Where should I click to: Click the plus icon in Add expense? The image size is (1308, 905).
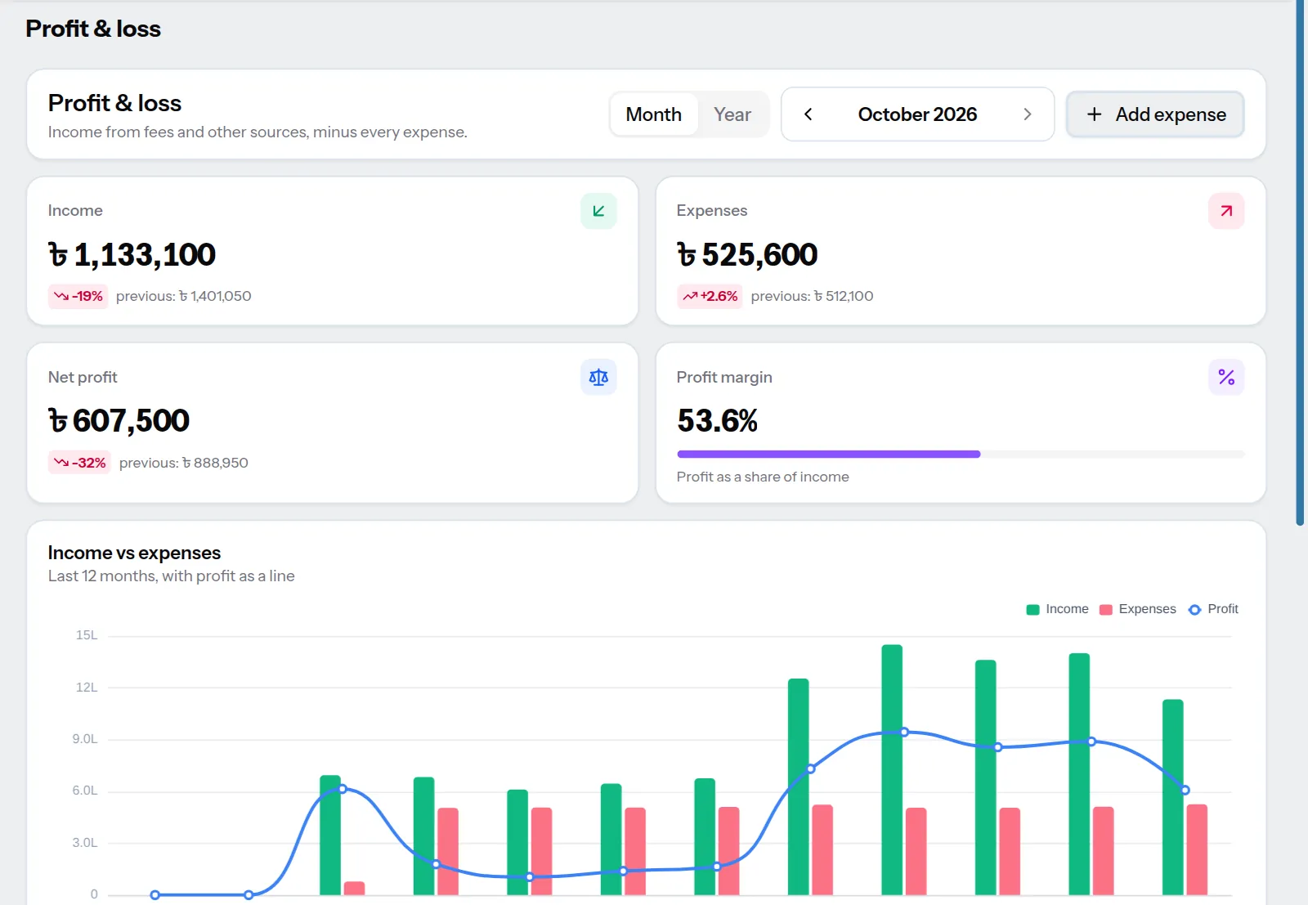click(1095, 114)
